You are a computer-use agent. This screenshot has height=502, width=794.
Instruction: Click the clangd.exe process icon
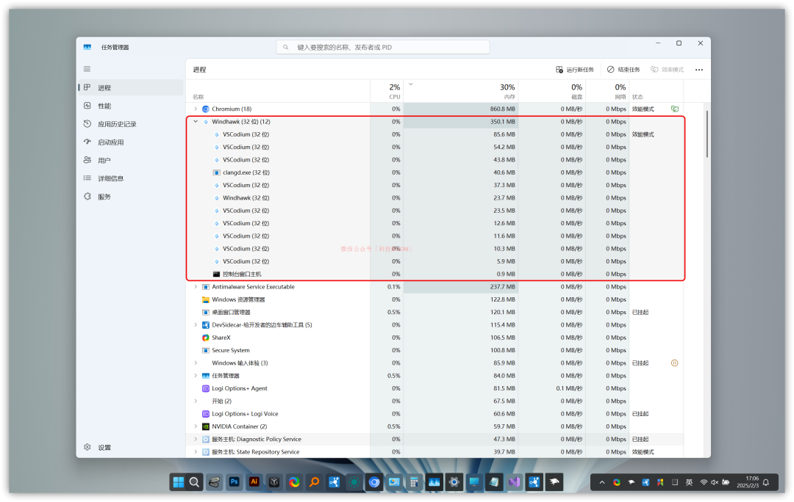coord(217,172)
